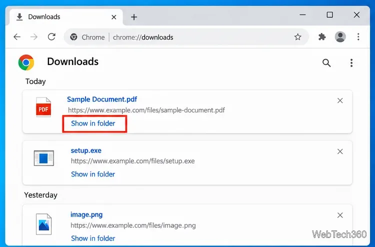Screen dimensions: 375x247
Task: Open the profile avatar icon
Action: click(x=340, y=37)
